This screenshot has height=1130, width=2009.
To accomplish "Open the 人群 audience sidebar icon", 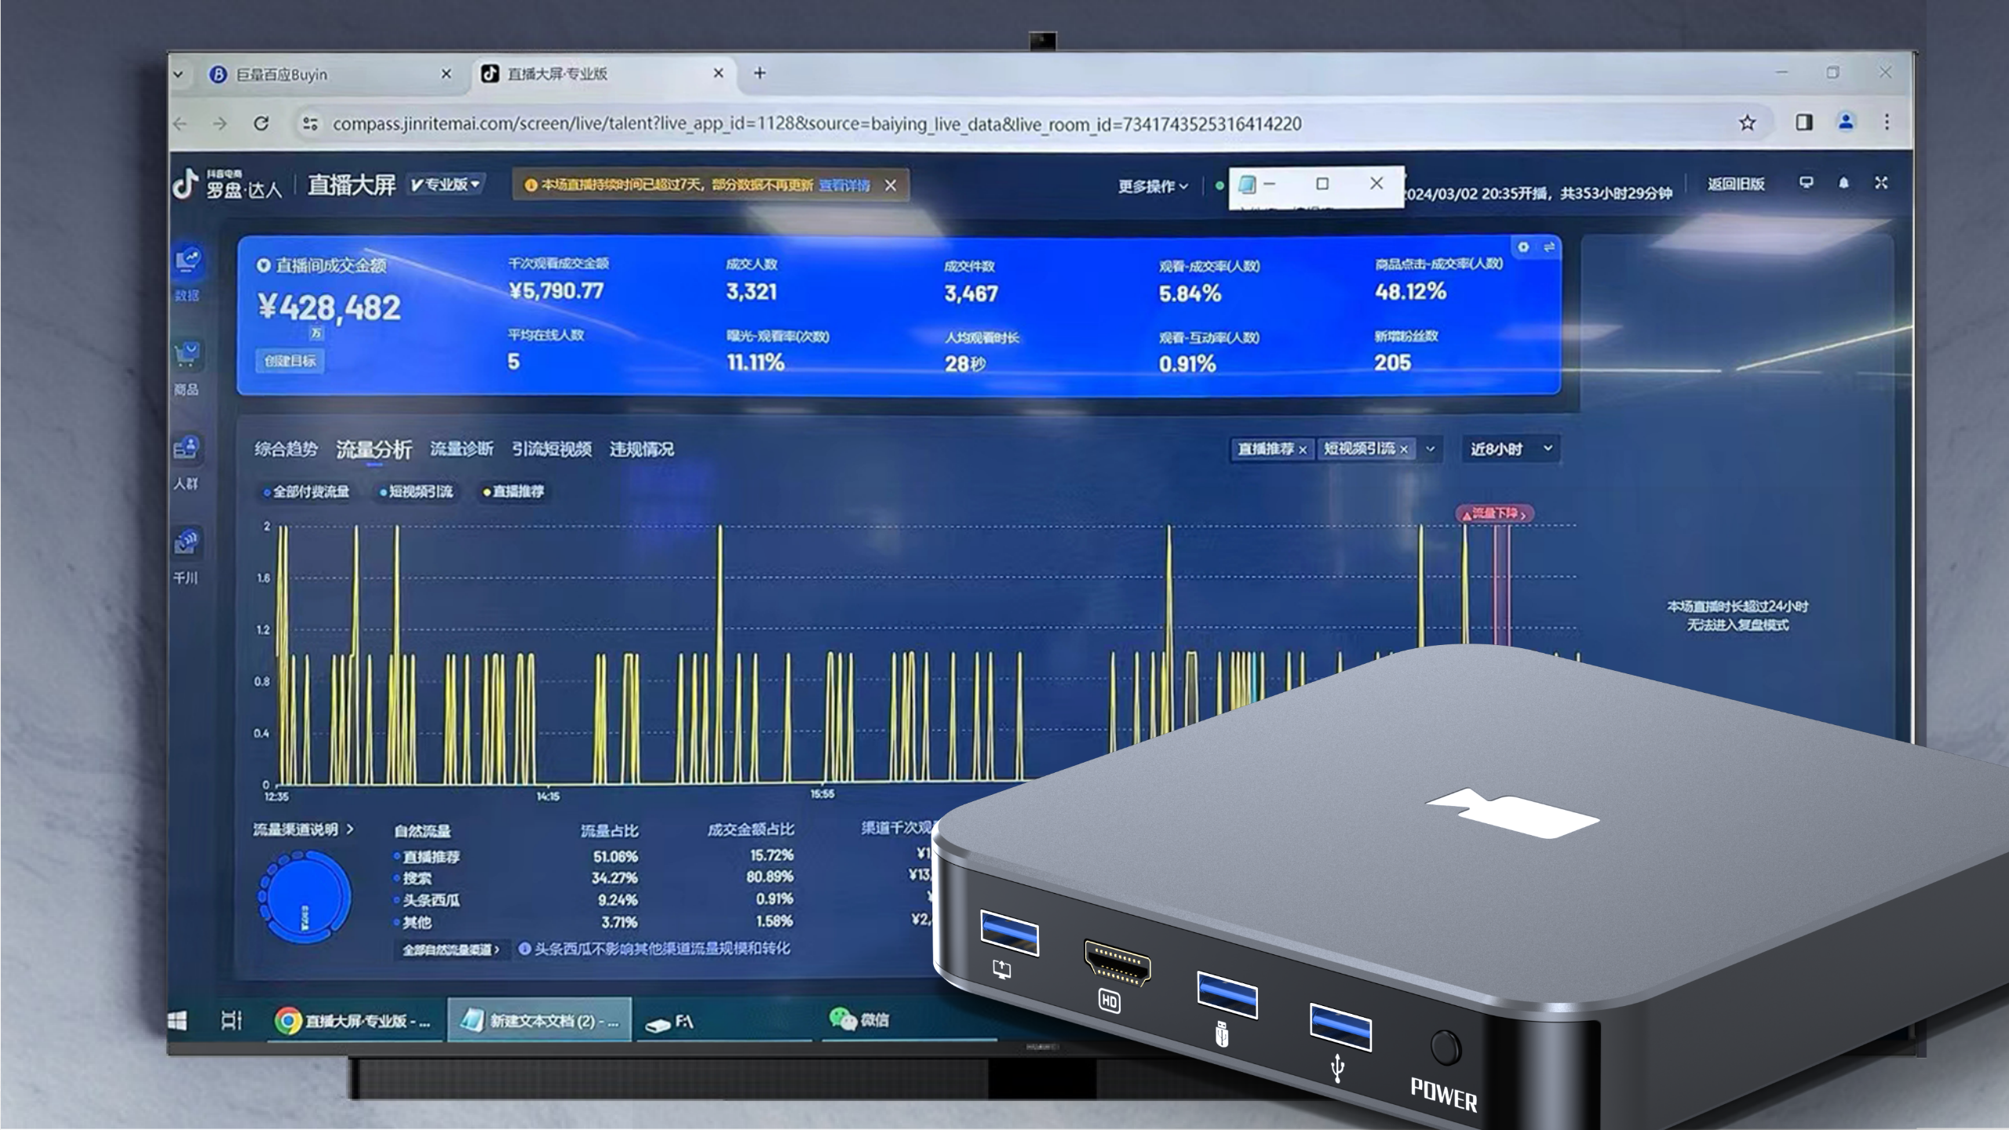I will click(x=187, y=450).
